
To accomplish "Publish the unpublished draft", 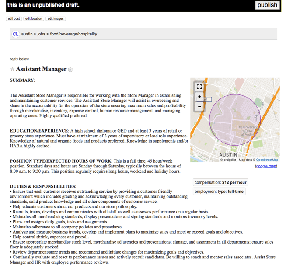I will pyautogui.click(x=267, y=5).
